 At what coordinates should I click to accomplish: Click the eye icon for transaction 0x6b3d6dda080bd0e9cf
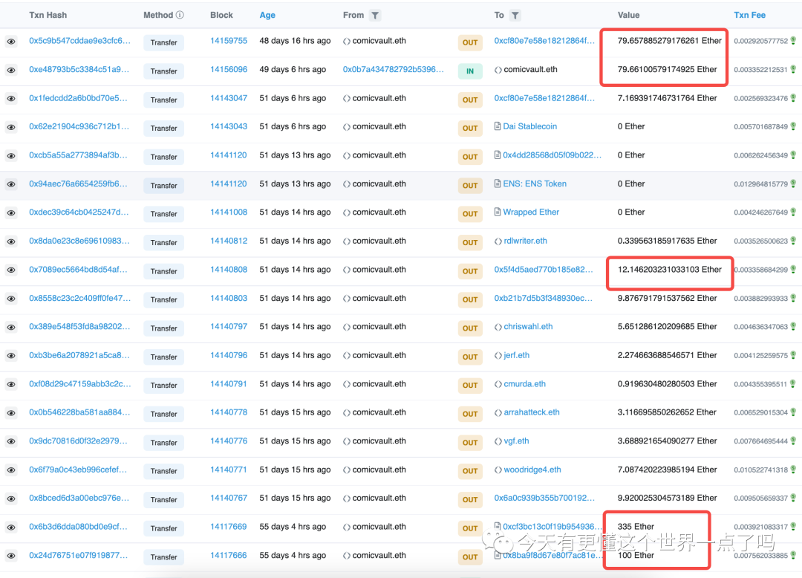coord(11,527)
